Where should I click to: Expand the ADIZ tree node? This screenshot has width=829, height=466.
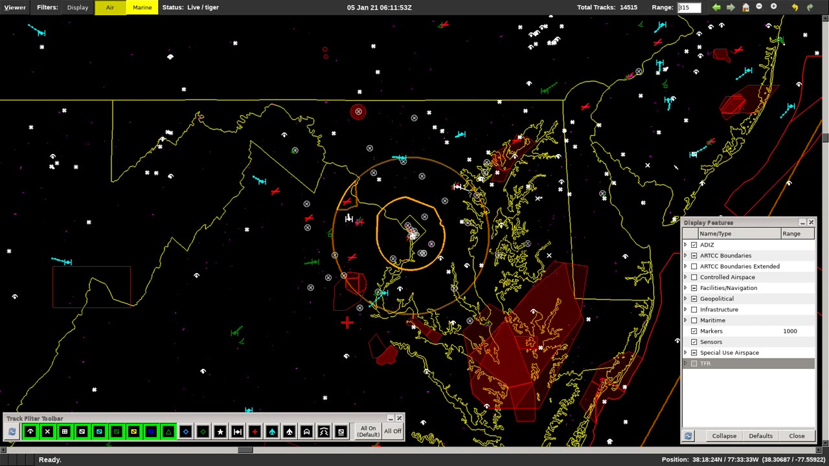tap(686, 245)
